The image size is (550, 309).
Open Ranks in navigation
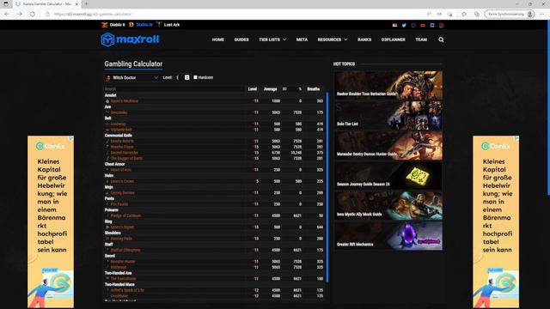pos(364,39)
